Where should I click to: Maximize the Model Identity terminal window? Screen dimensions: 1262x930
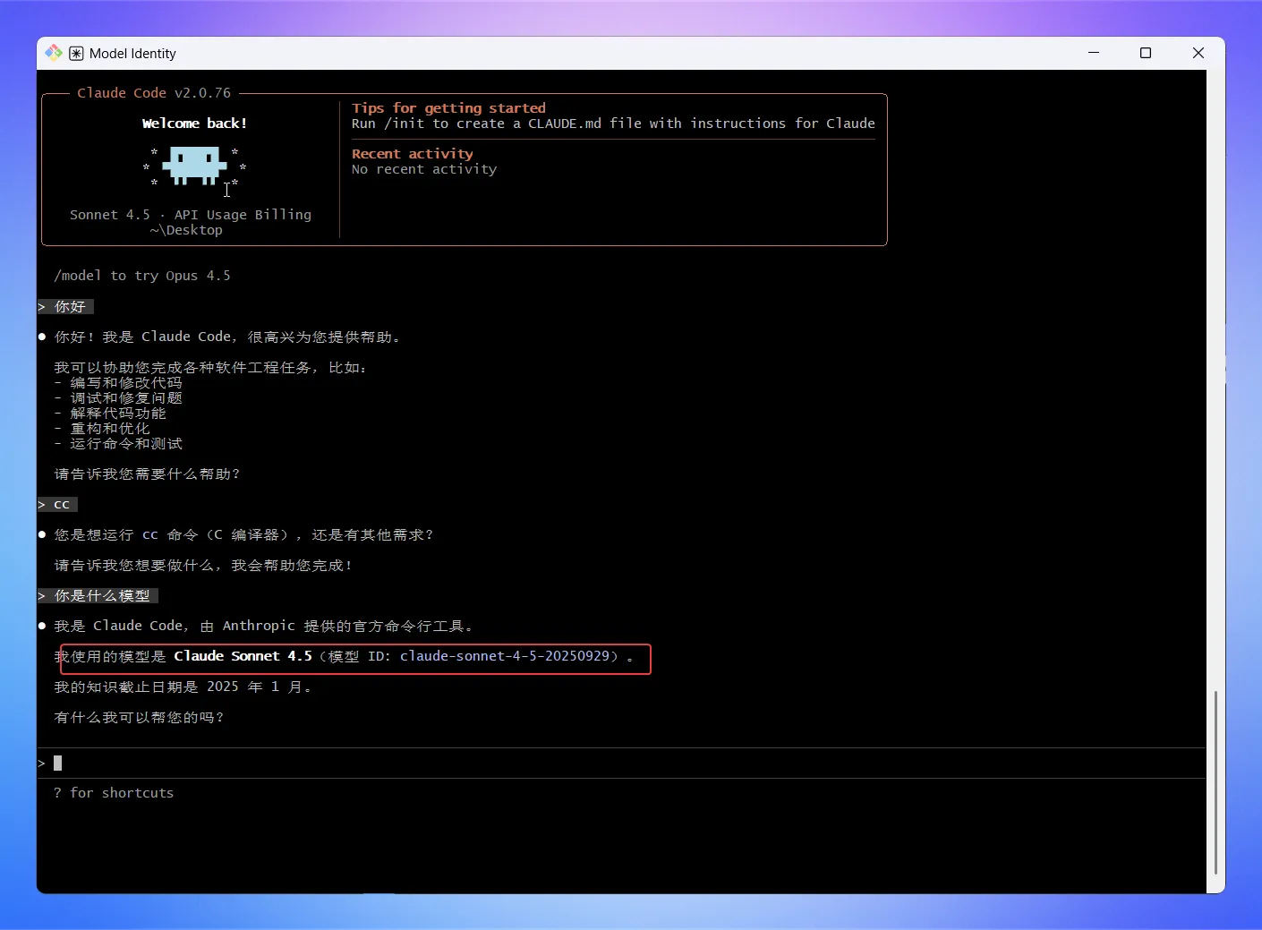(1145, 53)
